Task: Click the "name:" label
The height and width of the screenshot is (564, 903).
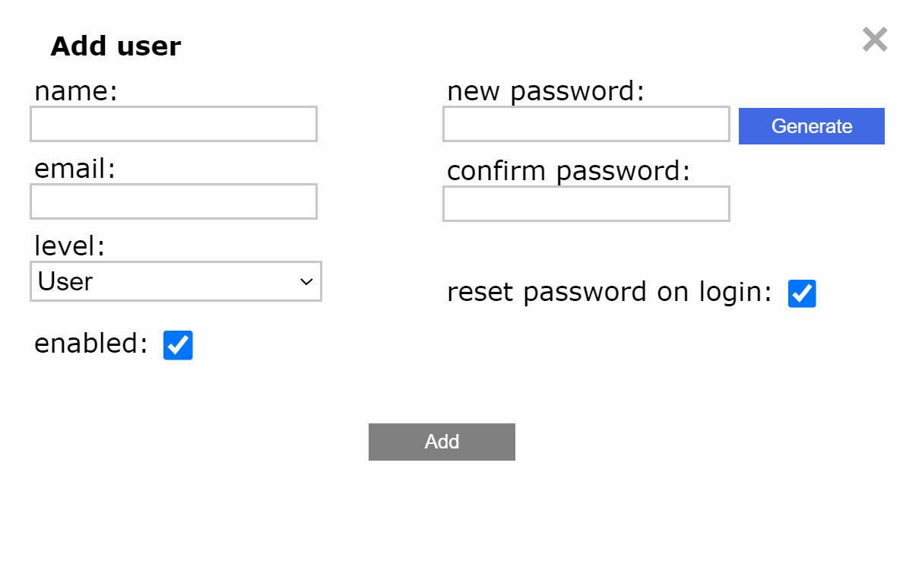Action: (x=76, y=91)
